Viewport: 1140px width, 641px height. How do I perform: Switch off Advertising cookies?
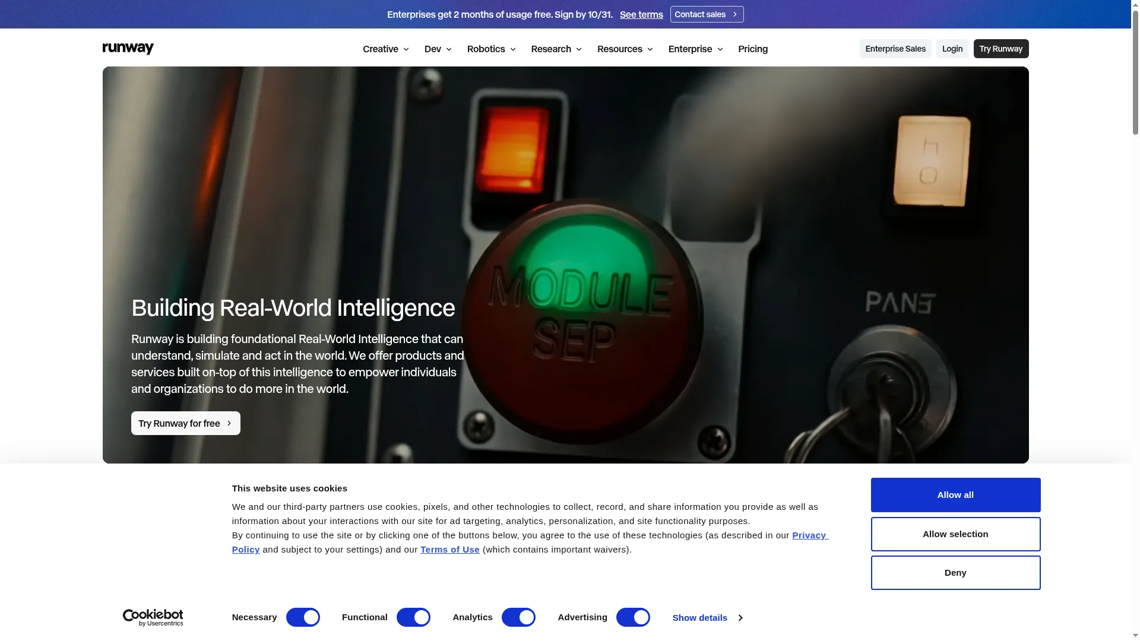(633, 617)
